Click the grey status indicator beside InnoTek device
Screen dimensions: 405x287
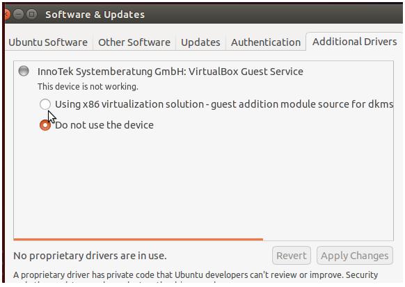(x=24, y=71)
